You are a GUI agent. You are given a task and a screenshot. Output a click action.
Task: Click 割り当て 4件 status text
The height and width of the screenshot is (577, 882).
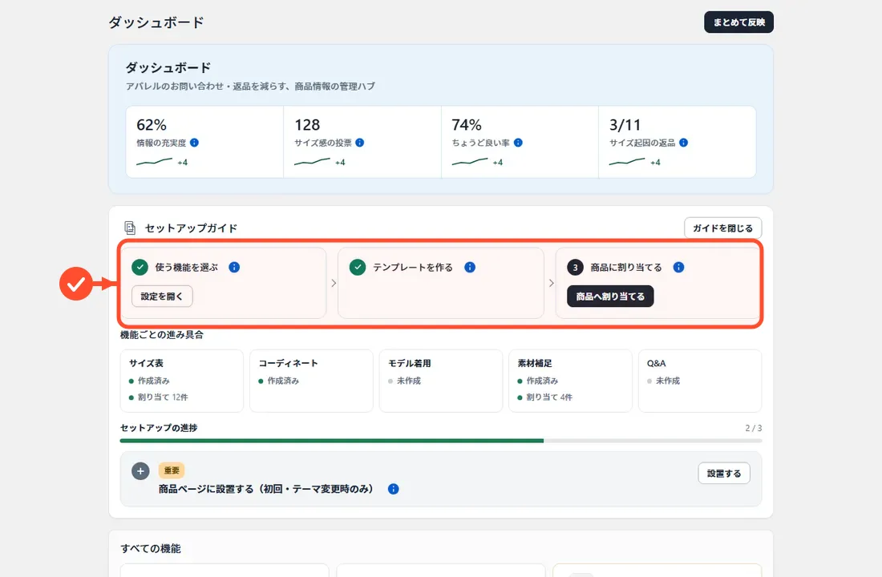point(549,397)
